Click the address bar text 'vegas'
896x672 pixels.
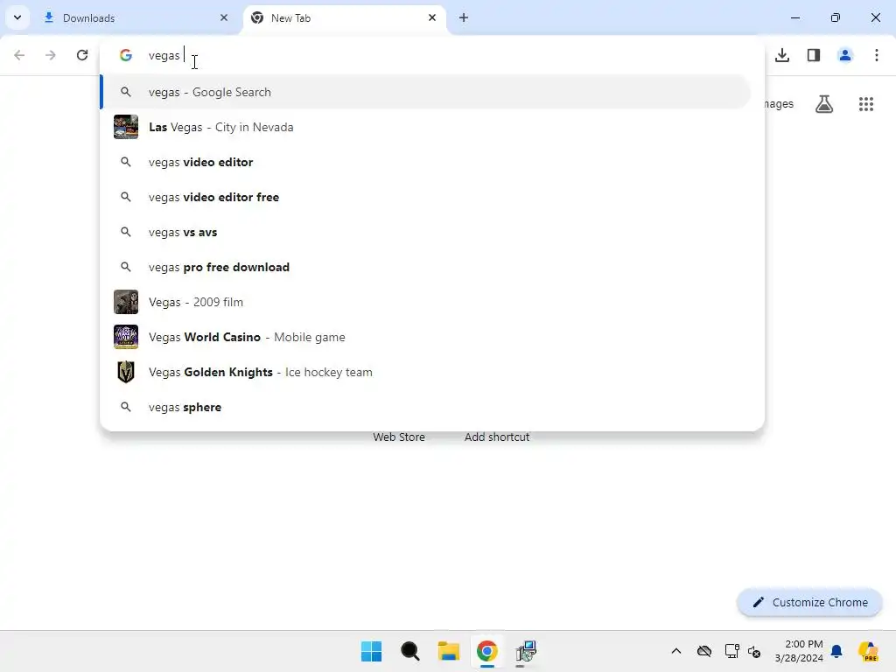click(x=164, y=55)
